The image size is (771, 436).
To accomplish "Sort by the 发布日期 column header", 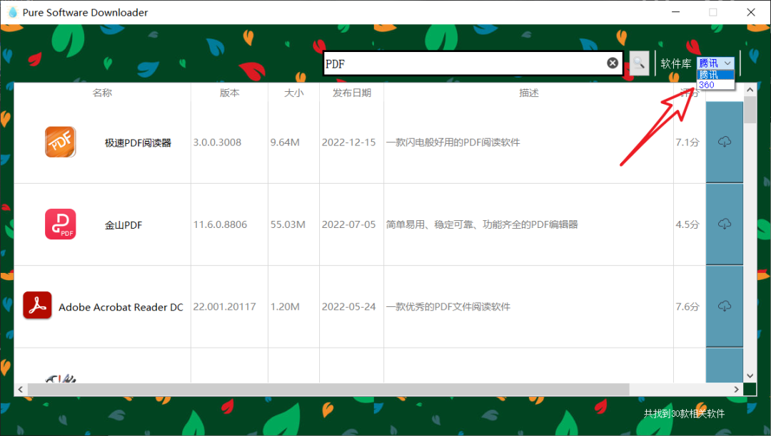I will 351,93.
